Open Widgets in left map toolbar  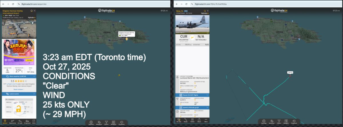(x=113, y=122)
